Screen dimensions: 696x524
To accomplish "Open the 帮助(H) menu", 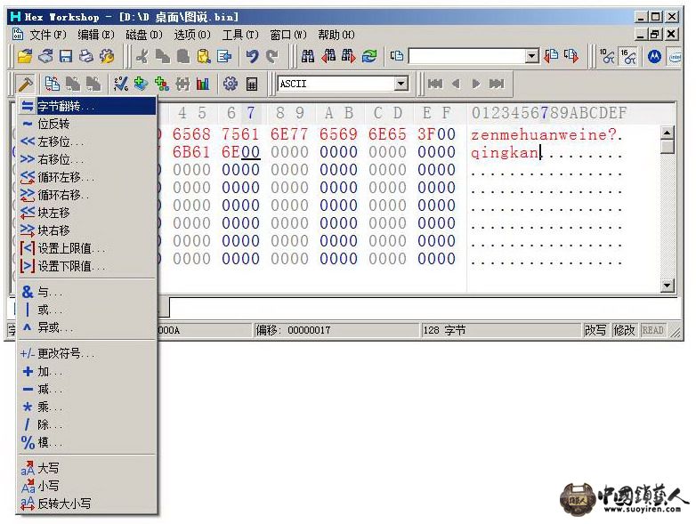I will (x=336, y=35).
